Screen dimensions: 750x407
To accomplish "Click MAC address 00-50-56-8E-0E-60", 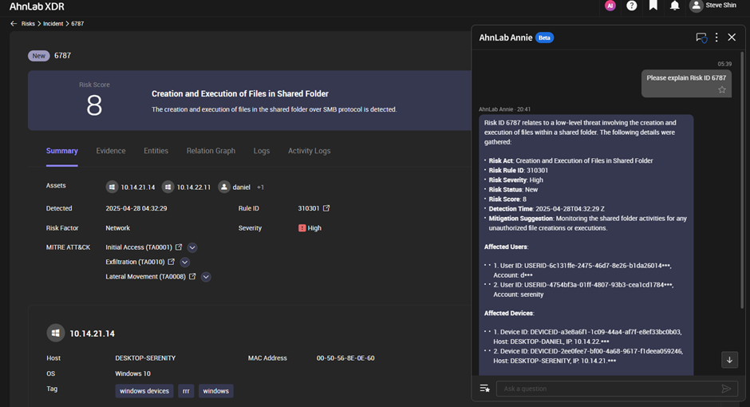I will (345, 358).
